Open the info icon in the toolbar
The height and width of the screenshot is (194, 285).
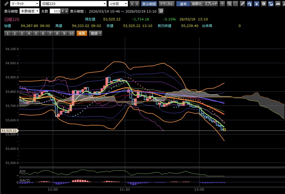click(263, 4)
